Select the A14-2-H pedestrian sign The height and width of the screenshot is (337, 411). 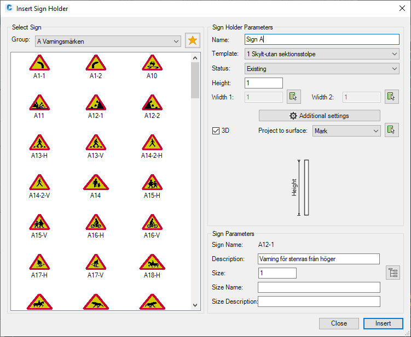[152, 146]
